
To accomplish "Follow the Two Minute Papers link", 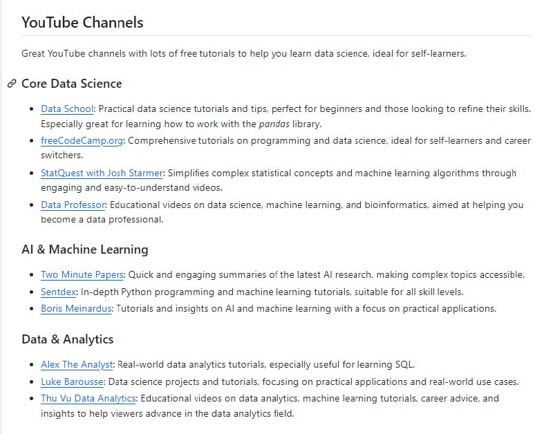I will tap(82, 274).
